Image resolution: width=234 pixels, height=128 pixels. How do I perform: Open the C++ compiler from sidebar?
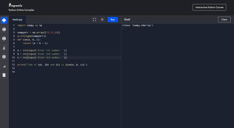click(4, 39)
